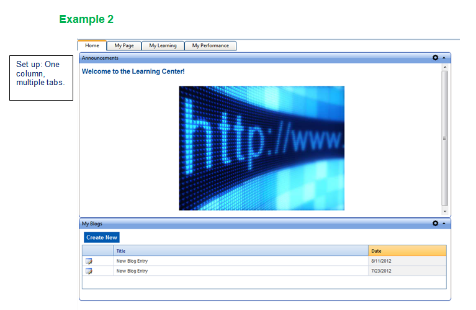
Task: Sort blogs by the Date column header
Action: pyautogui.click(x=376, y=251)
